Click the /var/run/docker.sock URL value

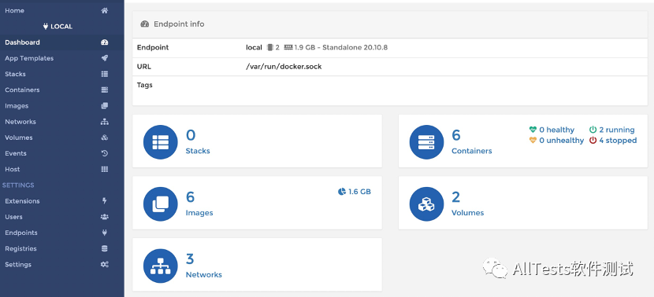284,67
